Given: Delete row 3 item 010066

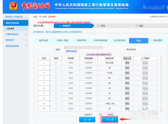Looking at the screenshot, I should pos(127,73).
